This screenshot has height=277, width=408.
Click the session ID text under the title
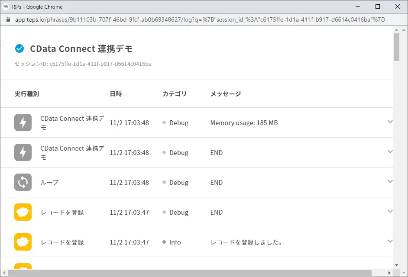click(83, 64)
